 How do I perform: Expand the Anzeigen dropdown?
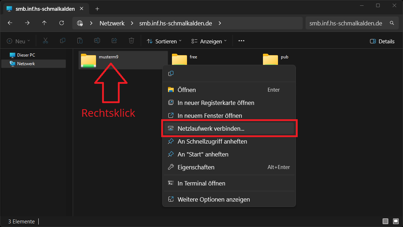pos(209,41)
